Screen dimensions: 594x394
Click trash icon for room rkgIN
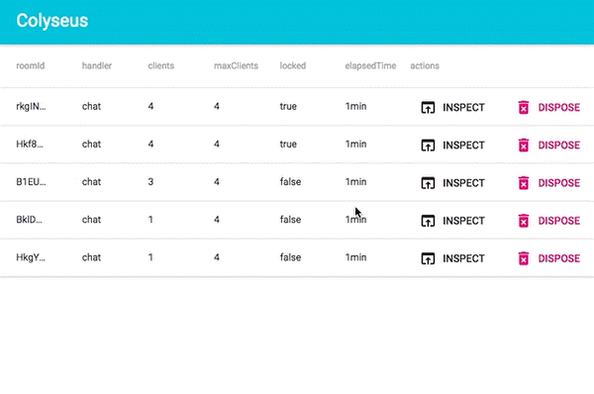[x=524, y=107]
